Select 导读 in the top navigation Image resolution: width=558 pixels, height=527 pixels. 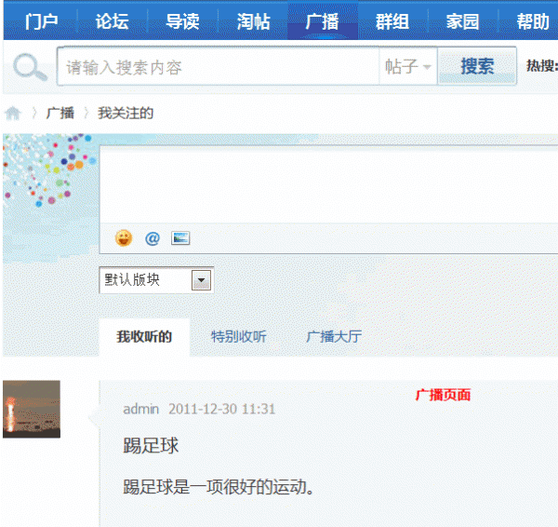[182, 21]
